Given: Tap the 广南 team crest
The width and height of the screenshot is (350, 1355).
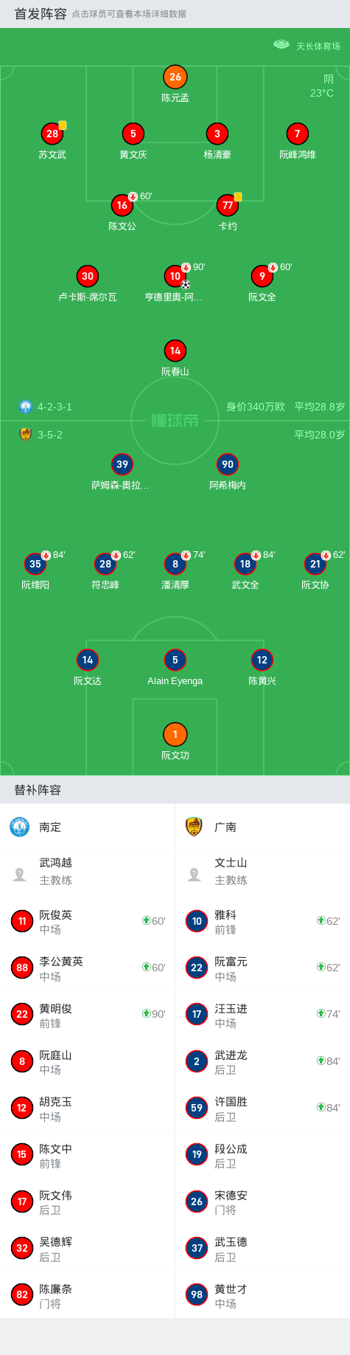Looking at the screenshot, I should pyautogui.click(x=194, y=827).
